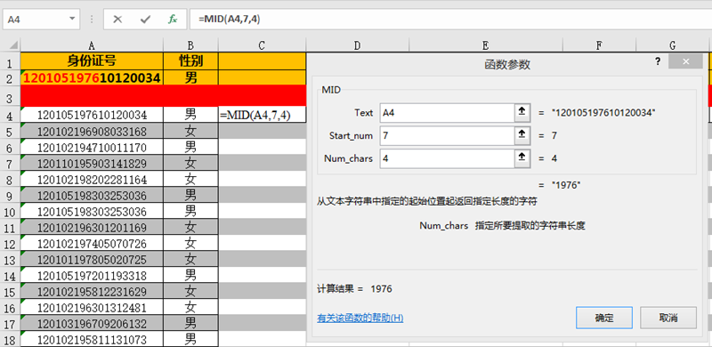The image size is (712, 347).
Task: Click the confirm checkmark in formula bar
Action: pyautogui.click(x=145, y=20)
